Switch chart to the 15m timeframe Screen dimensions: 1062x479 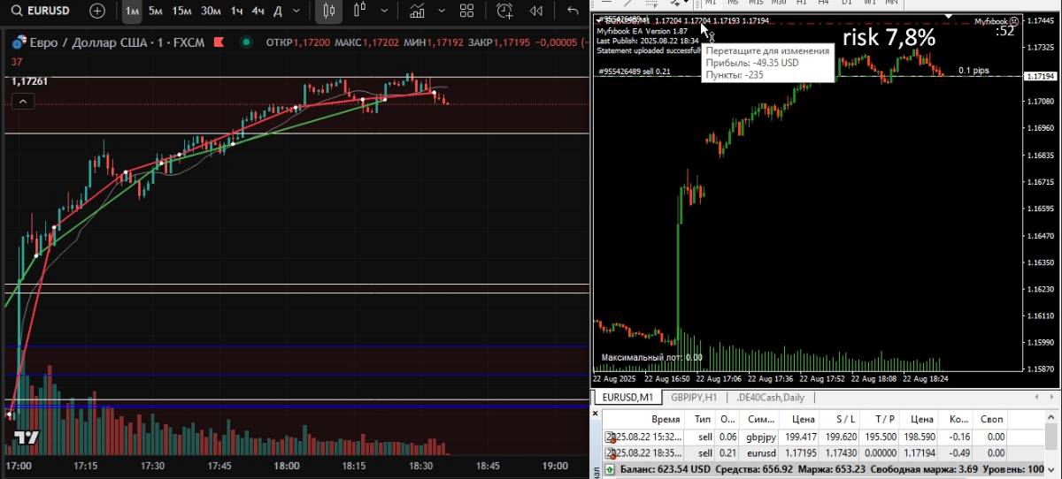point(181,11)
